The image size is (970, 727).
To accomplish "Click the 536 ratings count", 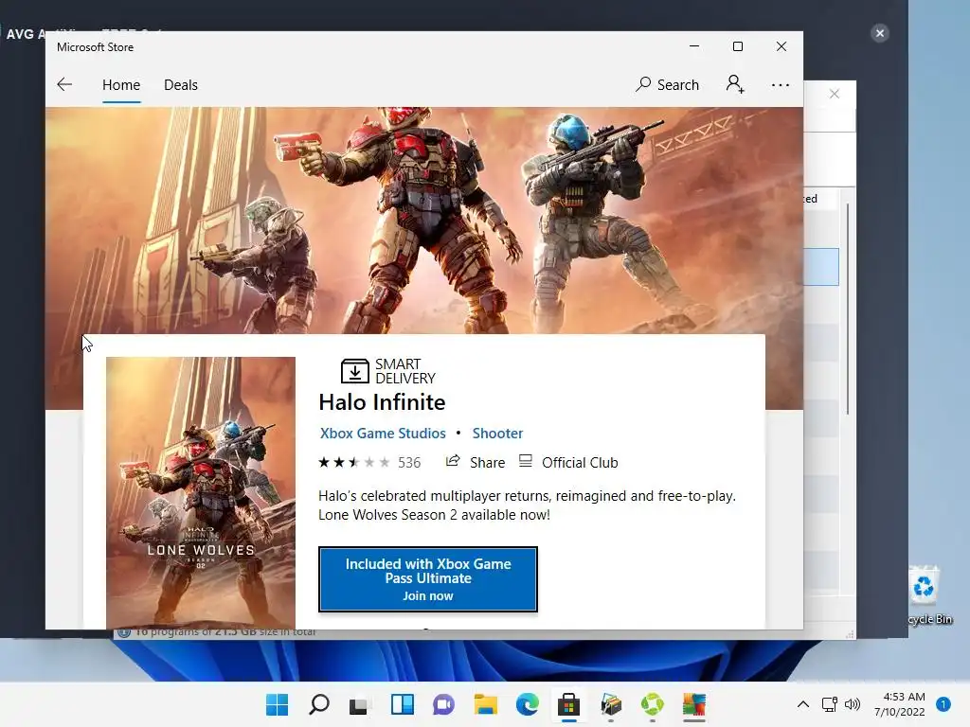I will 409,462.
